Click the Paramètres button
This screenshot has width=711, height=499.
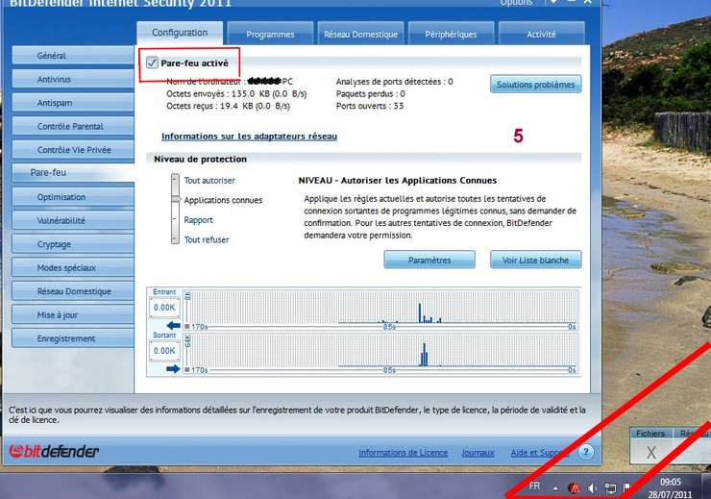tap(429, 260)
